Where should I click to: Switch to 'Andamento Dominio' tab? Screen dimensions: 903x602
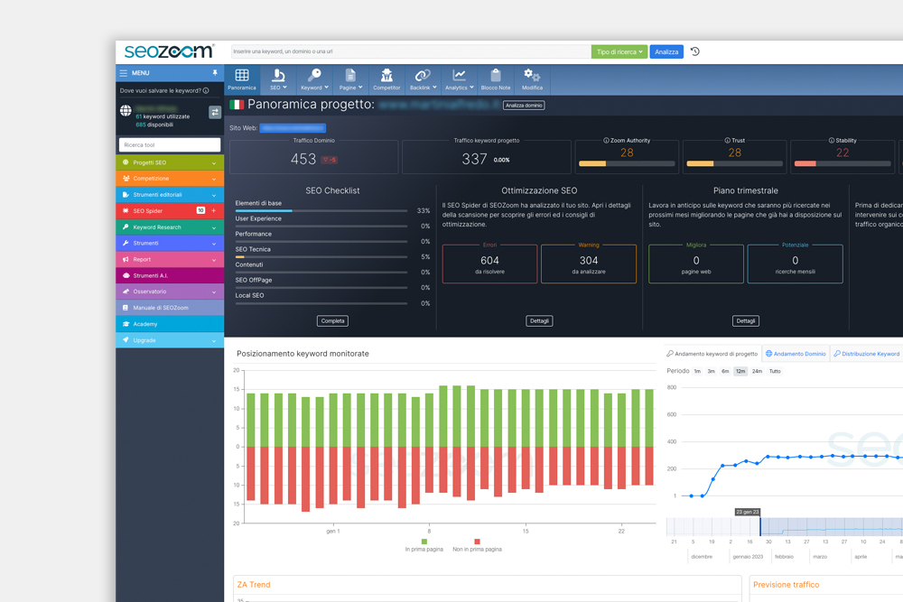click(796, 354)
